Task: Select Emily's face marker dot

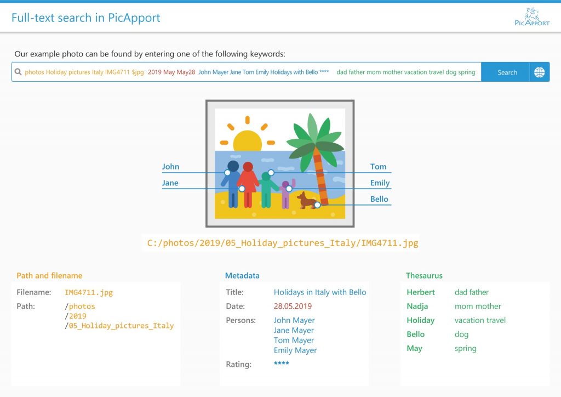Action: point(289,189)
